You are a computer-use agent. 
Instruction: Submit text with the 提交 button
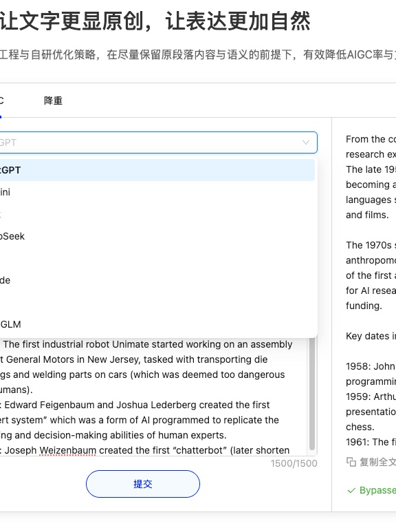[x=143, y=484]
